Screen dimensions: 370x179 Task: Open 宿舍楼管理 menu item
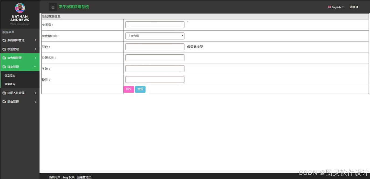tap(20, 58)
